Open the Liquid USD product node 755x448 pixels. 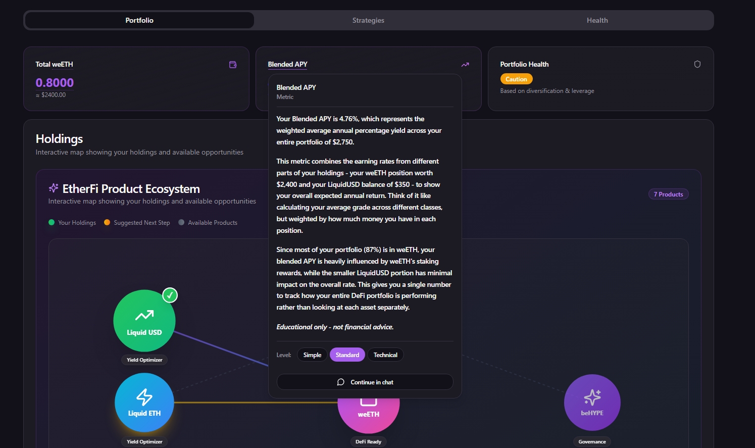point(144,321)
